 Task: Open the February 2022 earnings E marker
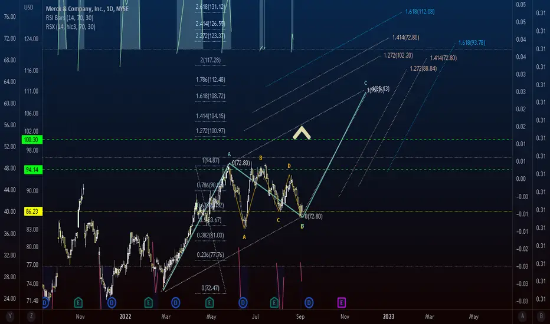click(x=148, y=302)
